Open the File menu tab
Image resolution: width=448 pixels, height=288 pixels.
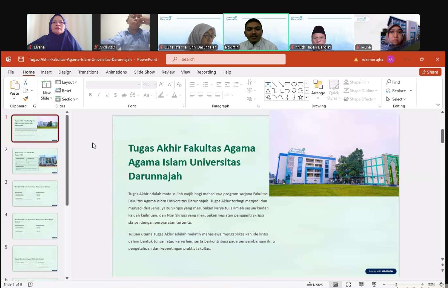click(11, 72)
